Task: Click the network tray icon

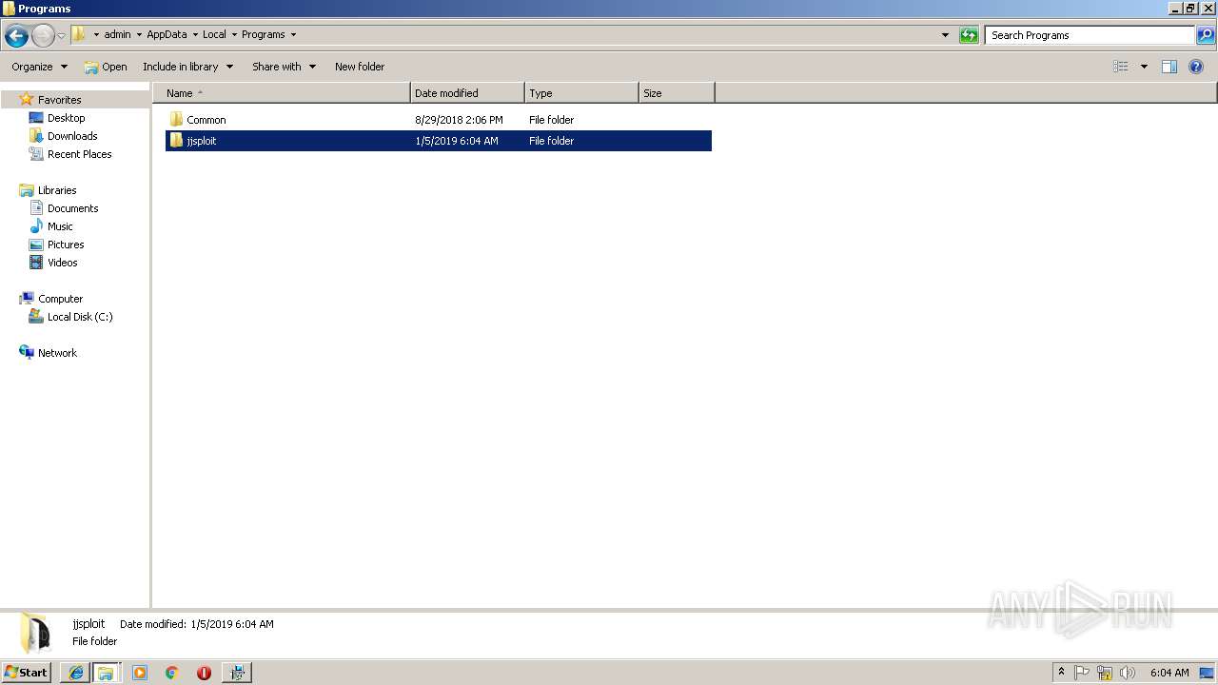Action: [x=1105, y=673]
